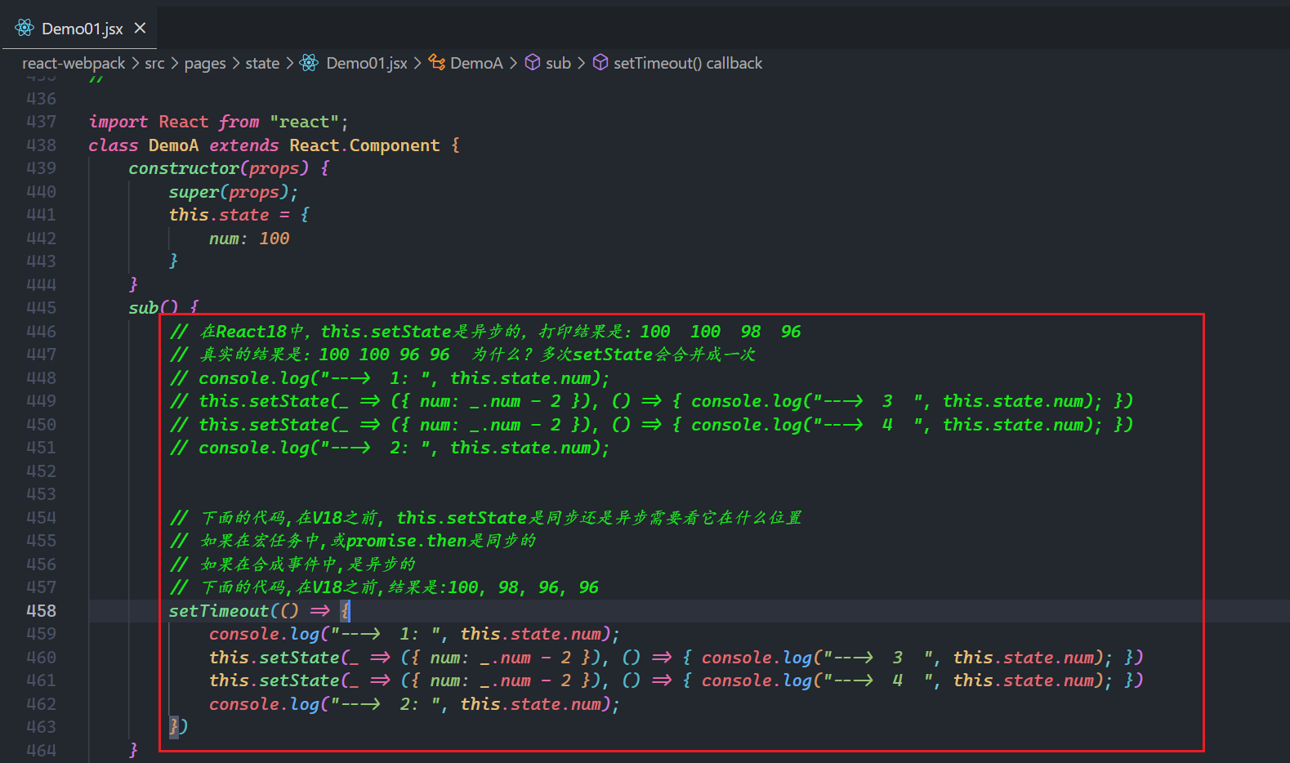Click 'super' call on line 440
Image resolution: width=1290 pixels, height=763 pixels.
pyautogui.click(x=194, y=192)
